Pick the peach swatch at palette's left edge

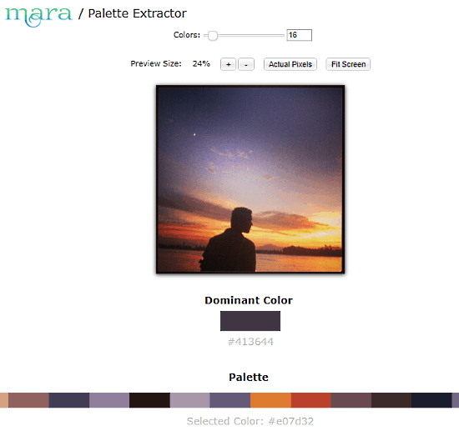pos(4,400)
